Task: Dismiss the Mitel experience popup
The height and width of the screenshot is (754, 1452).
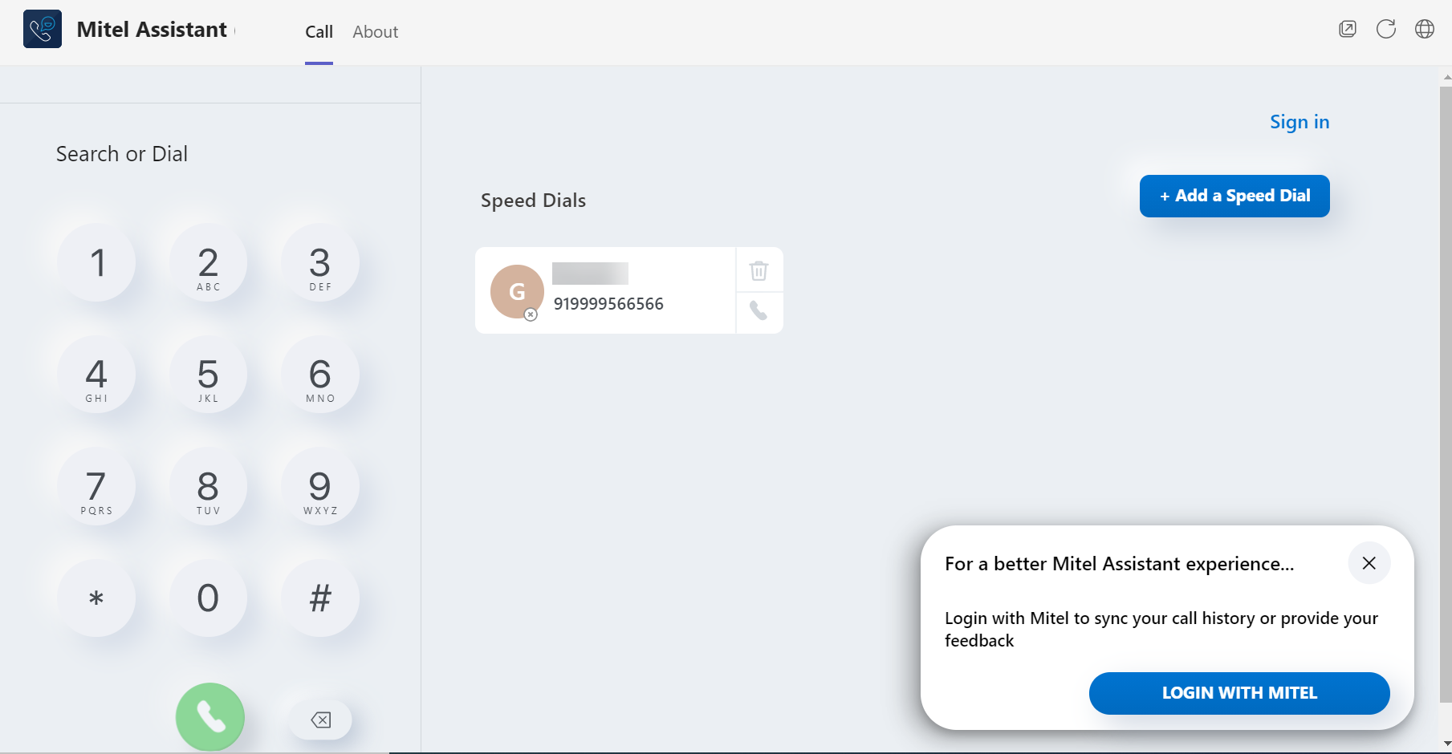Action: pyautogui.click(x=1369, y=563)
